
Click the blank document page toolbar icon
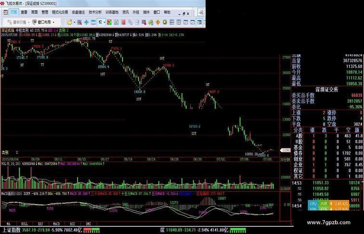point(137,22)
